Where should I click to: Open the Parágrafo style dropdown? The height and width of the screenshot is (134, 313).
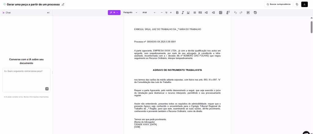coord(130,13)
